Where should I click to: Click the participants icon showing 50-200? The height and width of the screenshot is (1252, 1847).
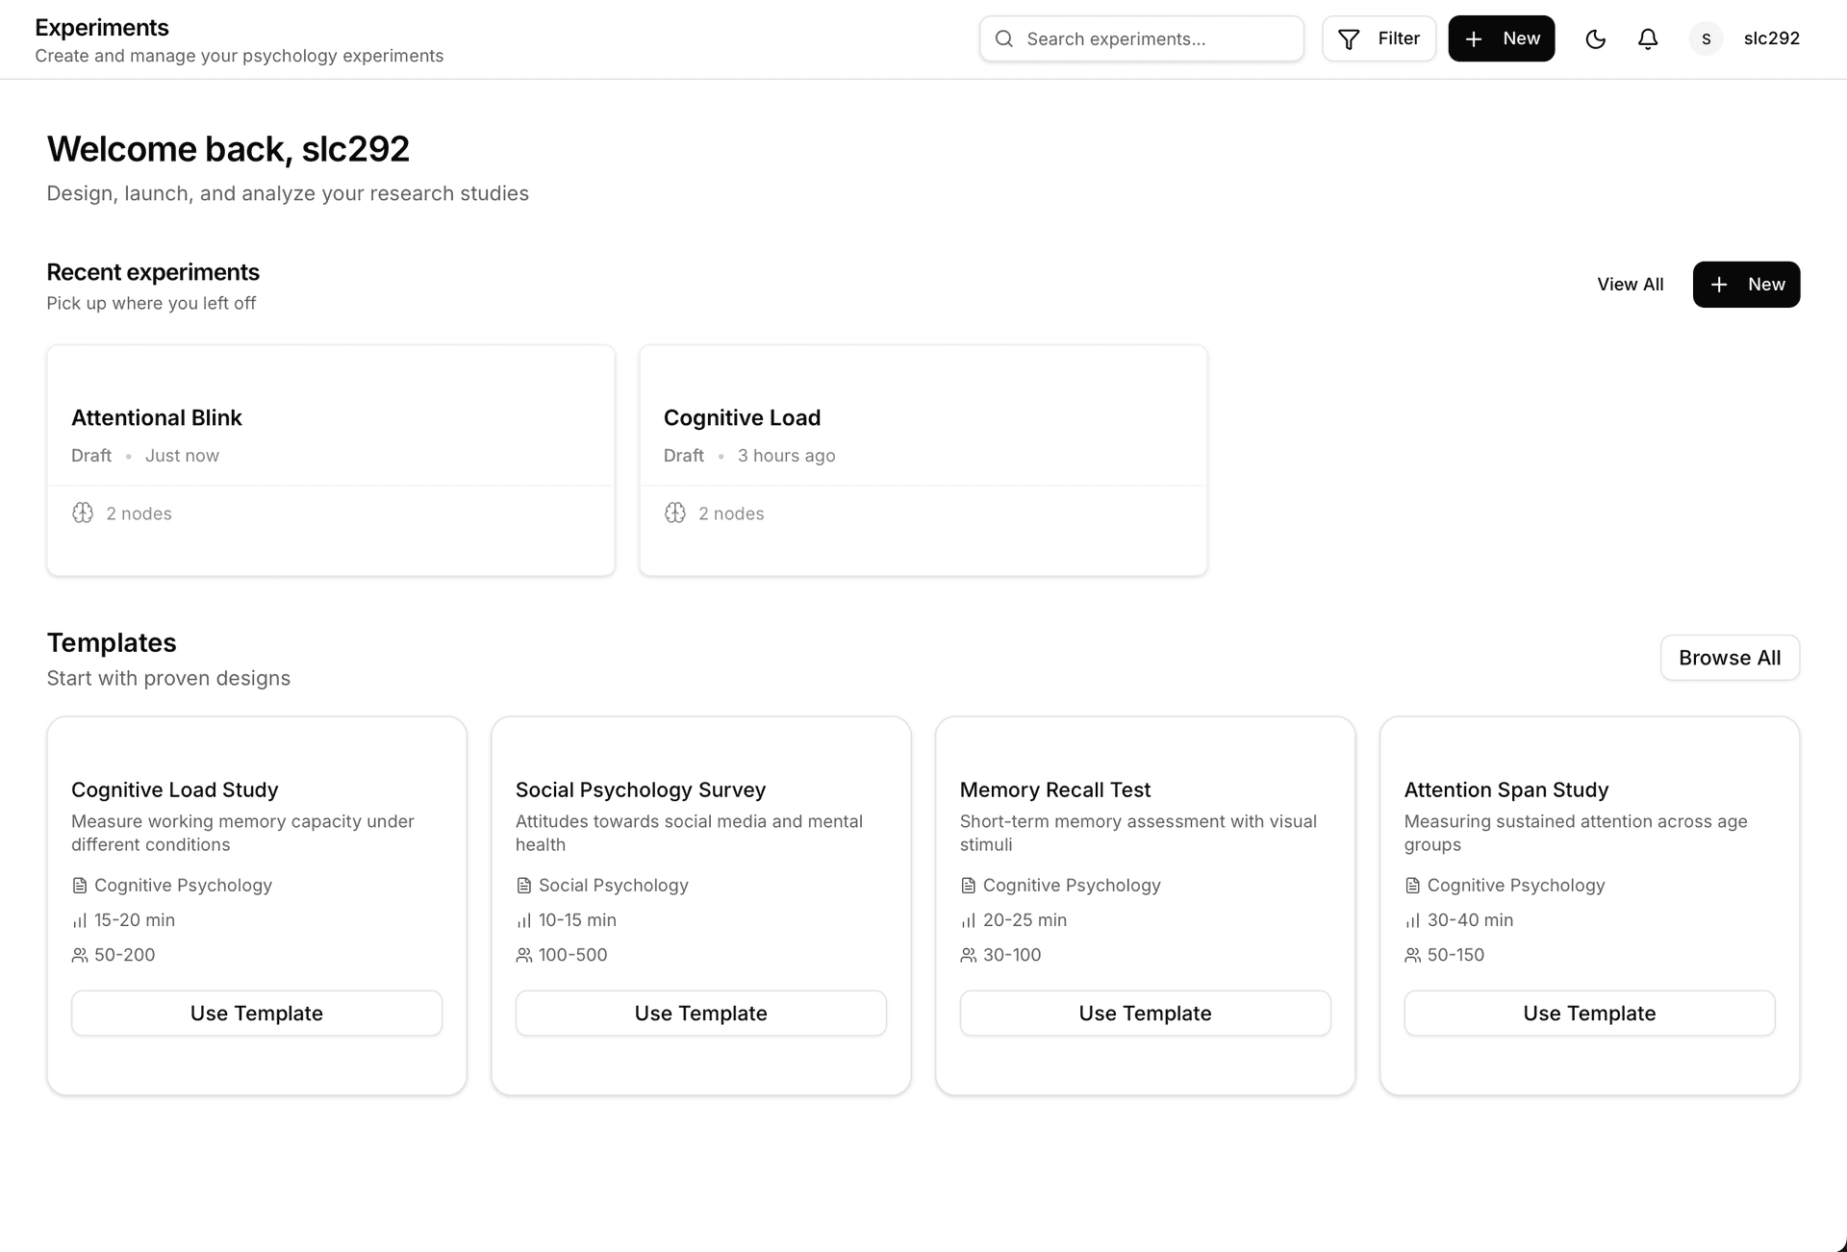(x=79, y=955)
